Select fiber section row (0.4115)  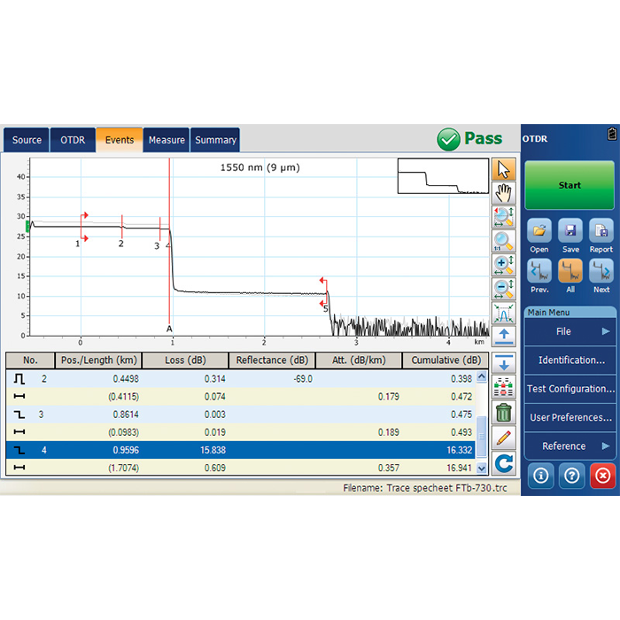(240, 397)
